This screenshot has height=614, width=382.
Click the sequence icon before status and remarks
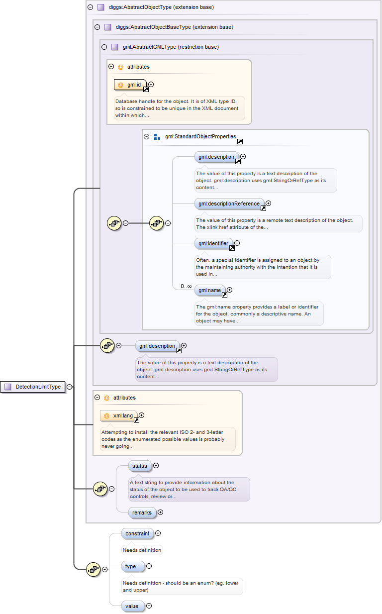[100, 489]
